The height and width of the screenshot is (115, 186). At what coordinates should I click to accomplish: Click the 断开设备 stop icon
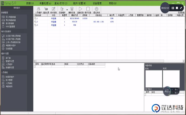click(88, 10)
